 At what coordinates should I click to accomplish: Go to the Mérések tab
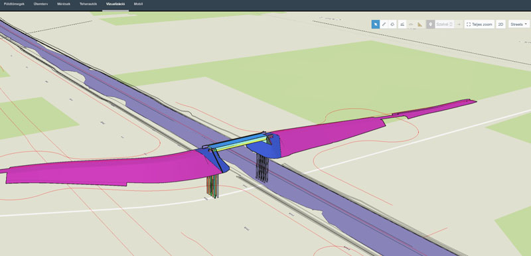(63, 4)
